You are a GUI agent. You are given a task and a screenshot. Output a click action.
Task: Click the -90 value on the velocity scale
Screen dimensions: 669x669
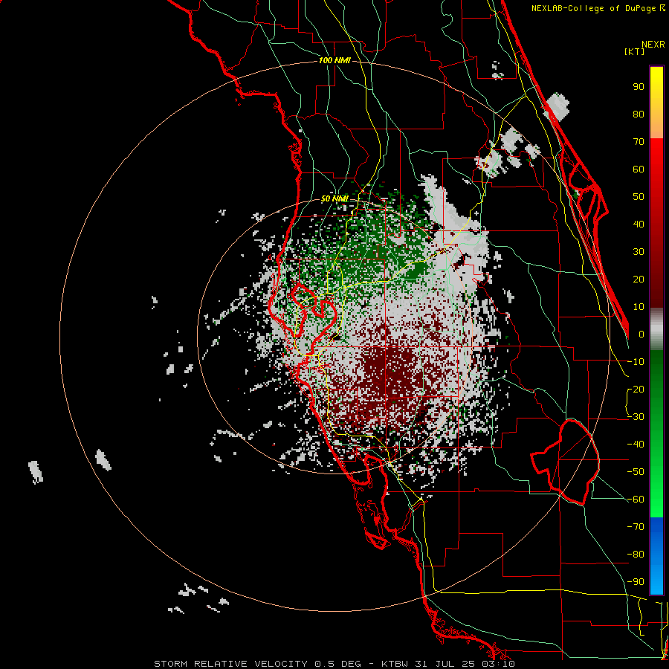point(636,582)
